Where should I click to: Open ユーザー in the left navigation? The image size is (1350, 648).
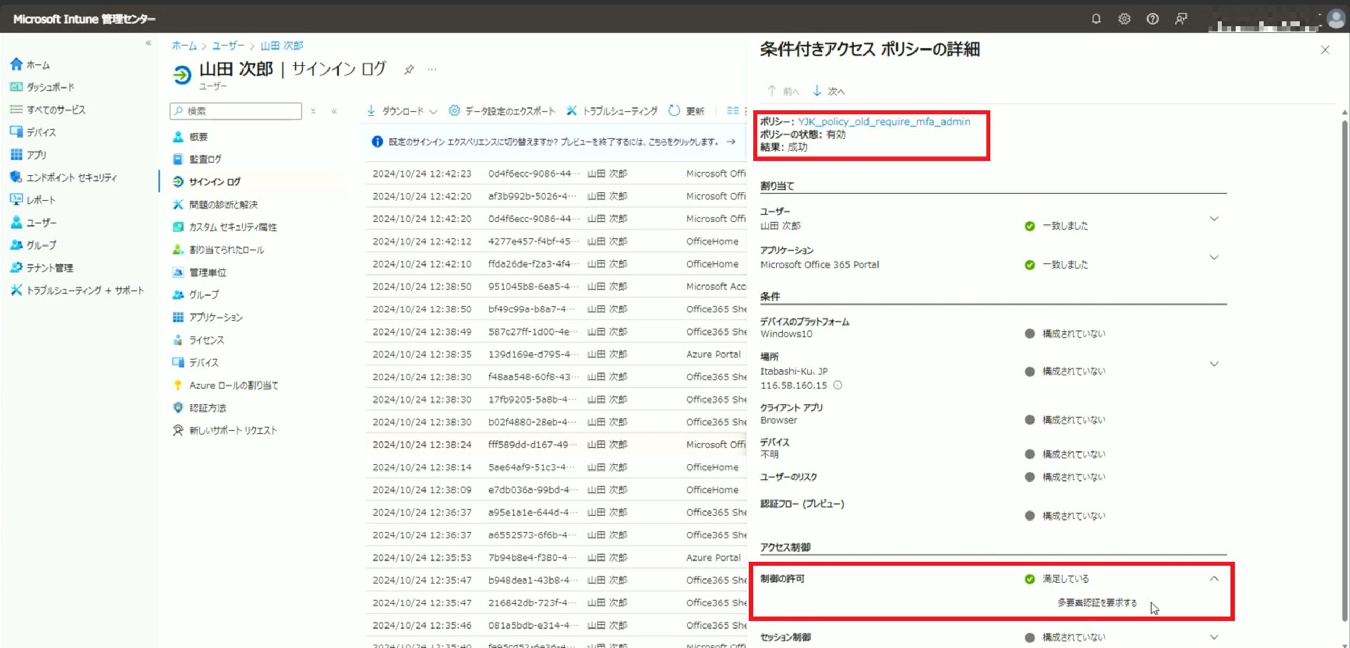coord(33,223)
